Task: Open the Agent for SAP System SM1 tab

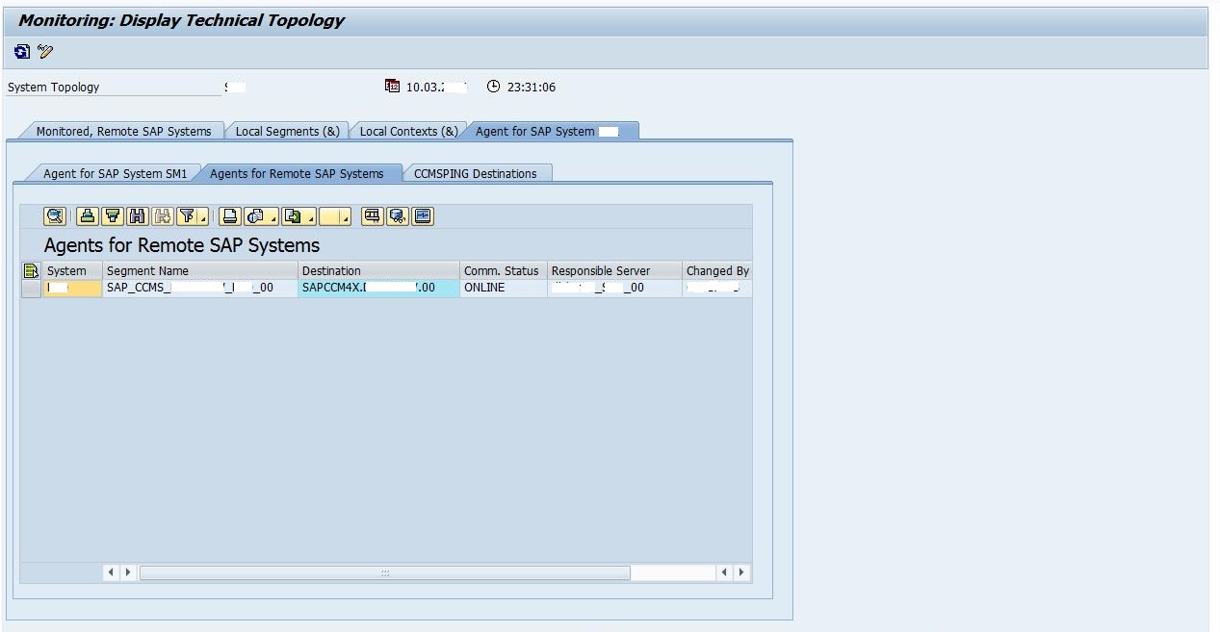Action: click(x=116, y=173)
